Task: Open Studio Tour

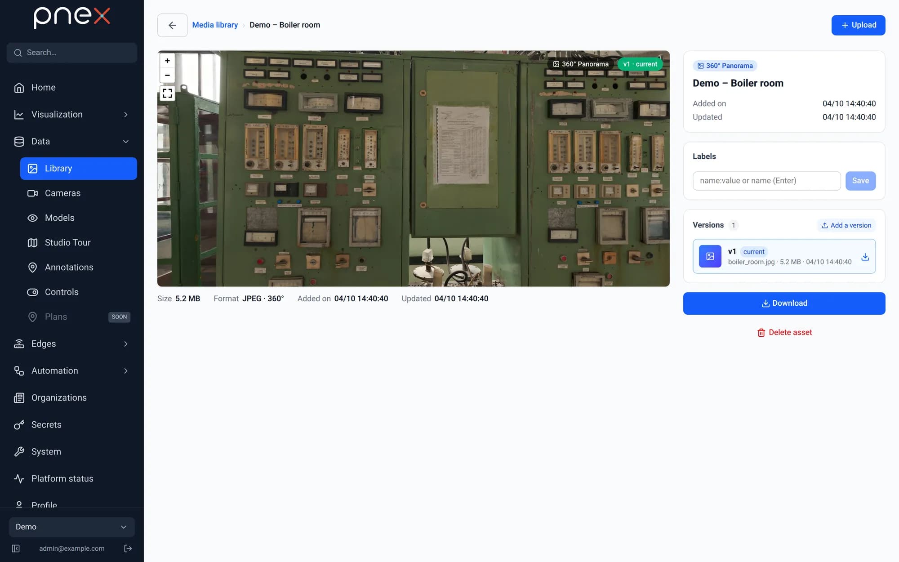Action: (79, 243)
